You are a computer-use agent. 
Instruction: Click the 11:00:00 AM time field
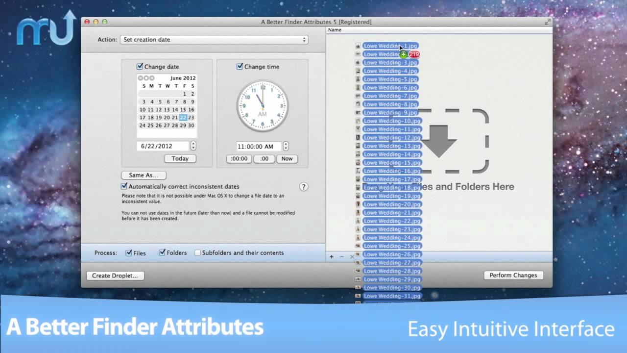(258, 146)
